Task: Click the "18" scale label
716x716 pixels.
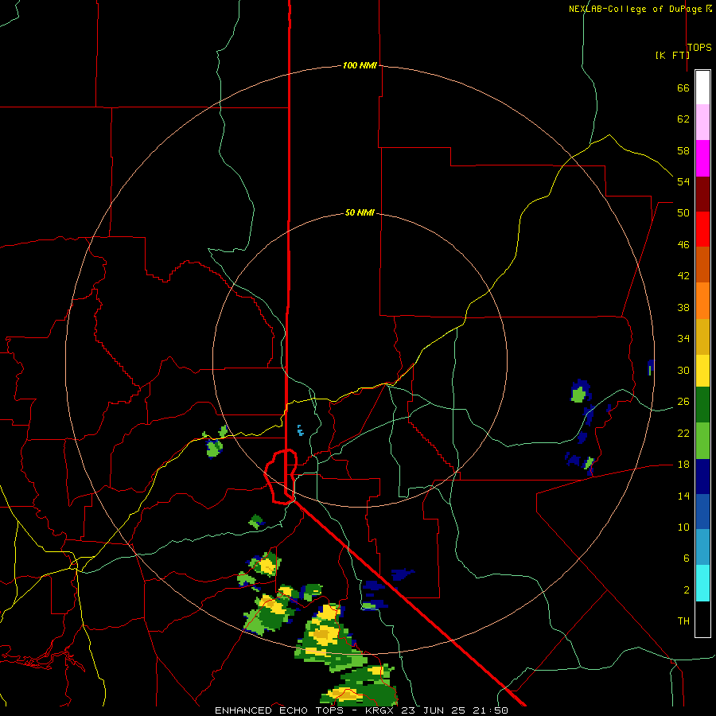Action: pyautogui.click(x=683, y=465)
